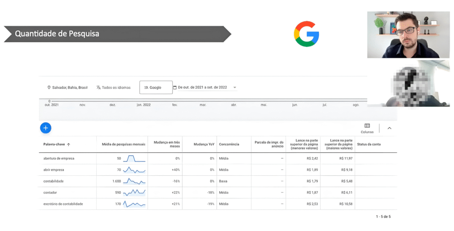
Task: Click the trend sparkline for contador
Action: coord(134,192)
